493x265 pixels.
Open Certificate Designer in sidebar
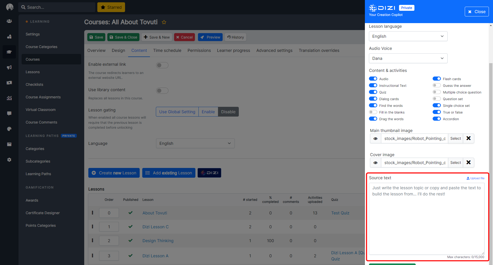pos(43,213)
